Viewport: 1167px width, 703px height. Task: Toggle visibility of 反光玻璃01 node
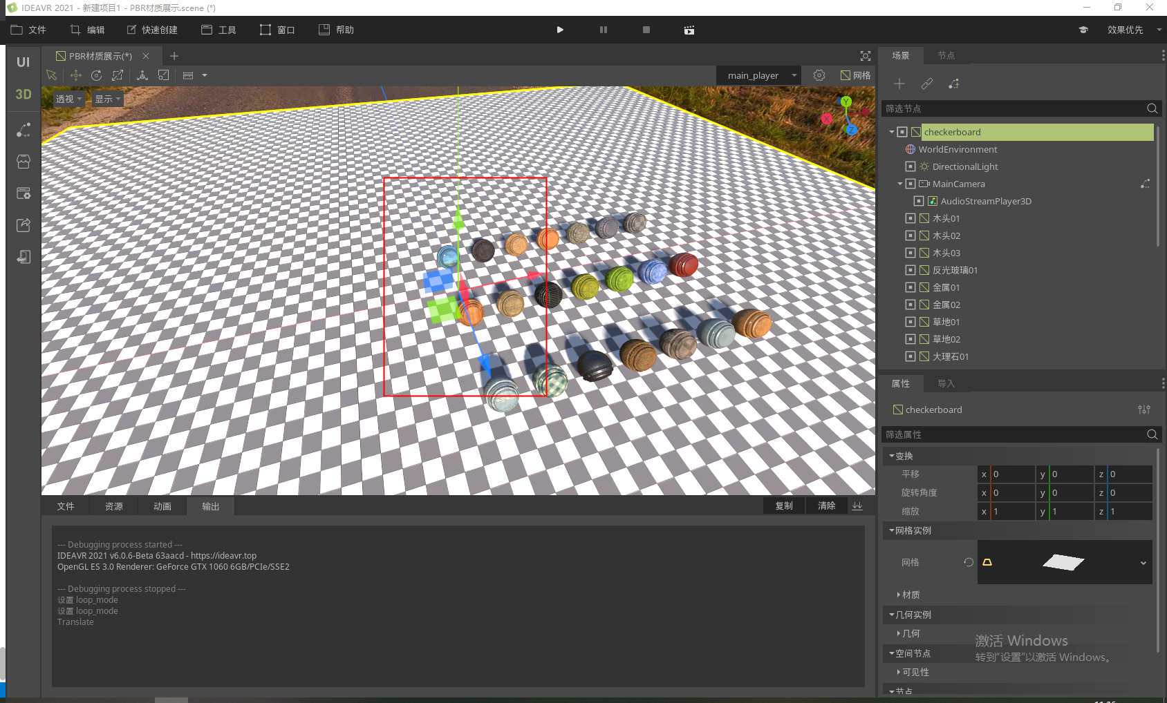click(911, 270)
